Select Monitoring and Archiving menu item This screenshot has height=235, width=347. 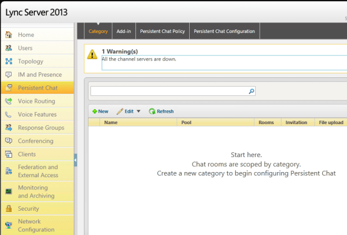pos(36,192)
